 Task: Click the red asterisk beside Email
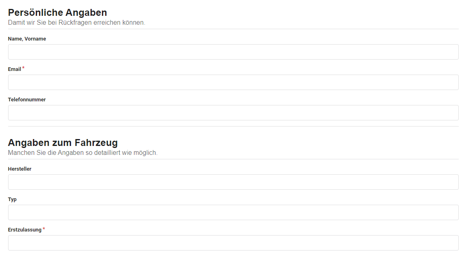[x=24, y=68]
